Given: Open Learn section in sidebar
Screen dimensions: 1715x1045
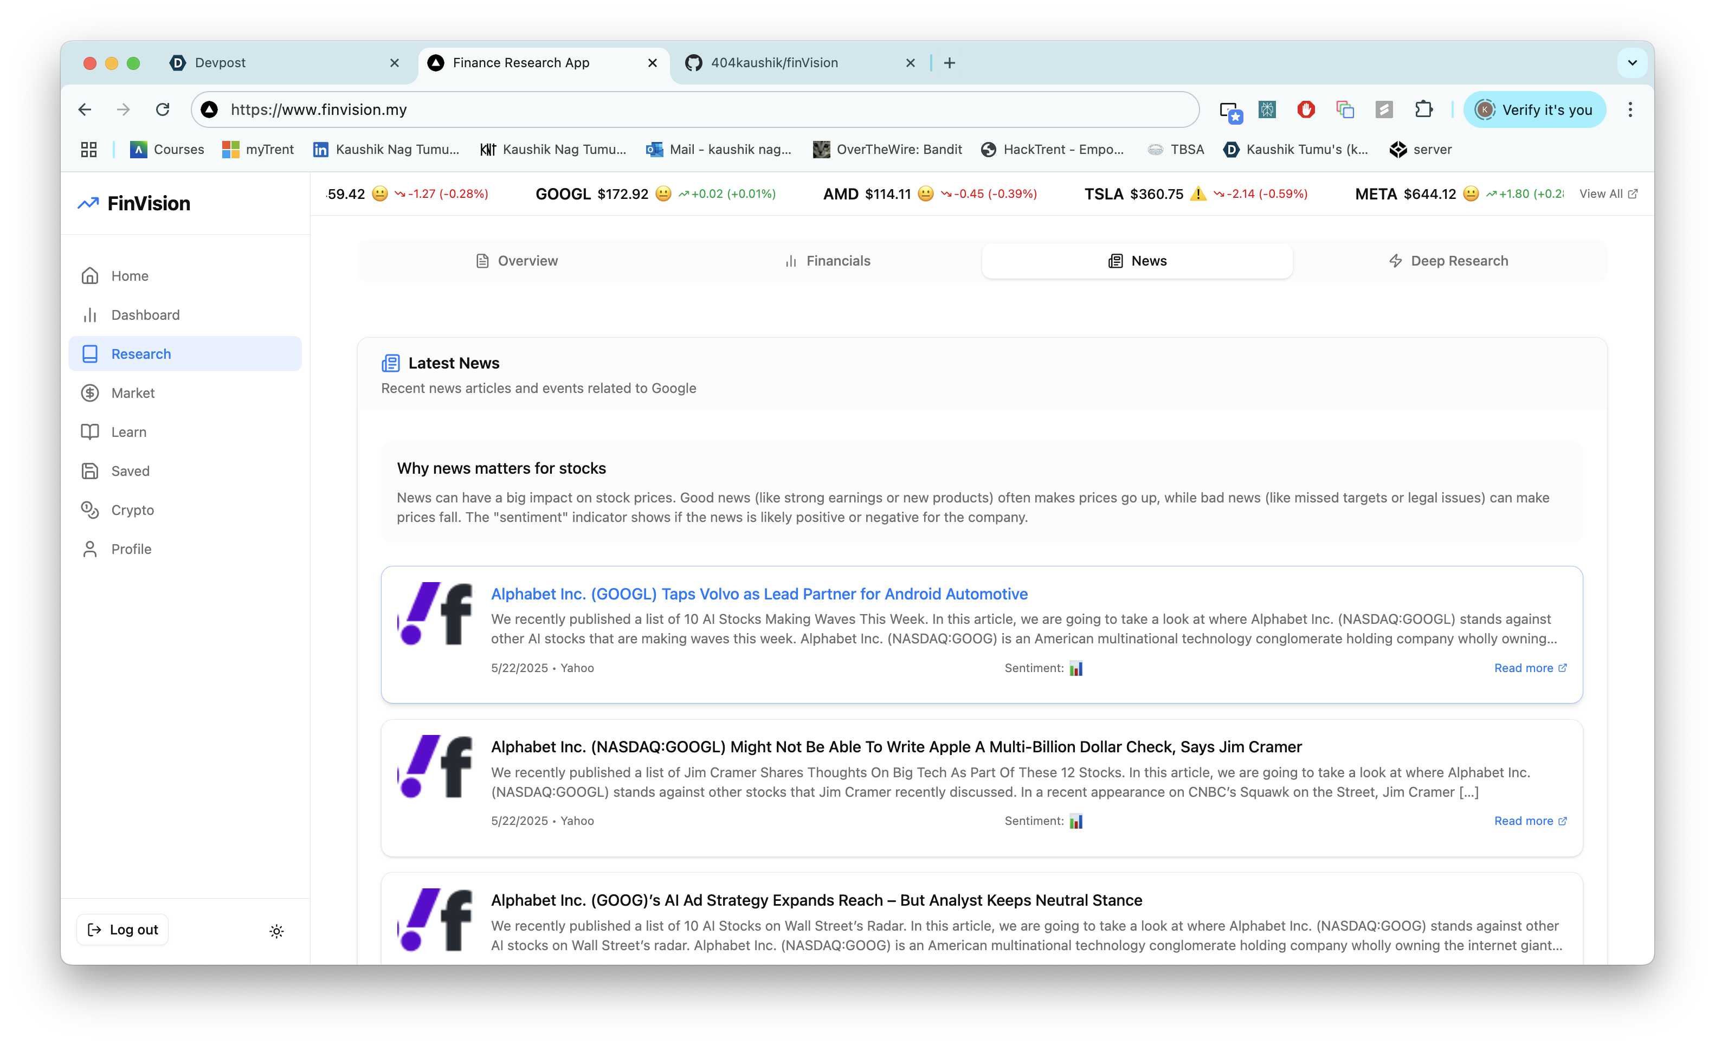Looking at the screenshot, I should click(129, 431).
